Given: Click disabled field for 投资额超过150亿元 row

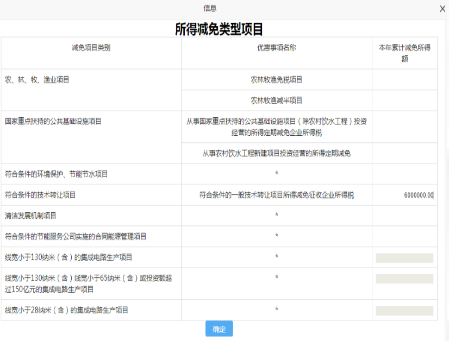Looking at the screenshot, I should [404, 279].
